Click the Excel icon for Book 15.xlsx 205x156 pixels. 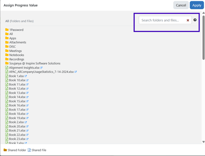coord(7,101)
